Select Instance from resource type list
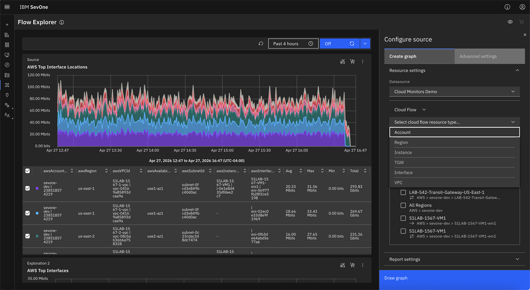The image size is (530, 290). pyautogui.click(x=454, y=152)
